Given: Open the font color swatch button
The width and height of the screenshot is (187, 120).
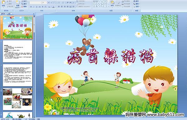Looking at the screenshot, I should (54, 7).
